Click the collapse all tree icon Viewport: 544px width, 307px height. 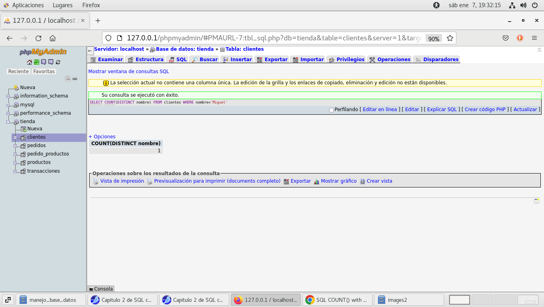[x=68, y=79]
